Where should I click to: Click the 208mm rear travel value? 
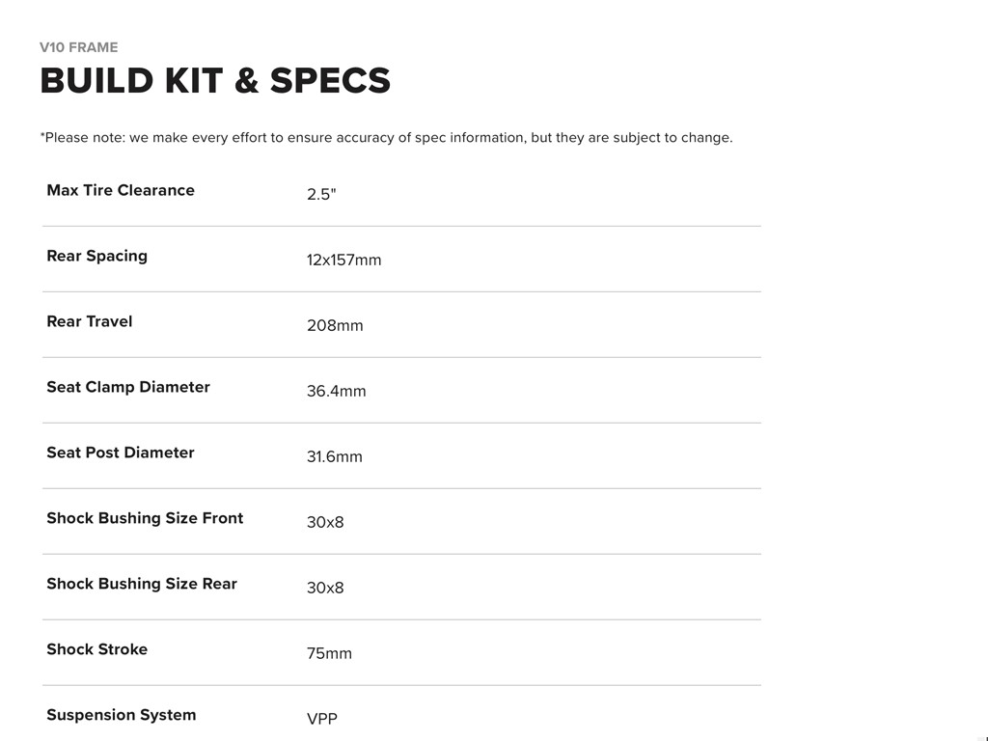click(335, 325)
